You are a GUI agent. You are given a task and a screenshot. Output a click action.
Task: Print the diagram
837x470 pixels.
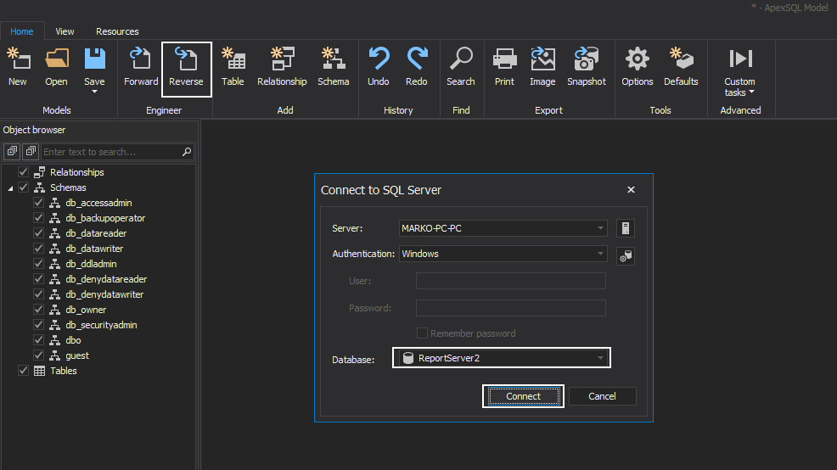point(504,67)
